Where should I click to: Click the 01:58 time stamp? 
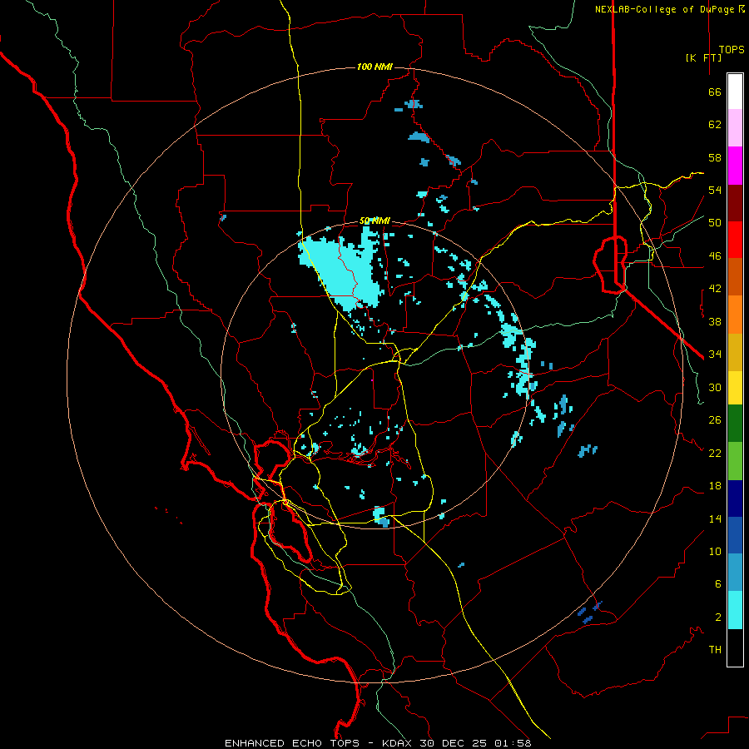tap(513, 743)
